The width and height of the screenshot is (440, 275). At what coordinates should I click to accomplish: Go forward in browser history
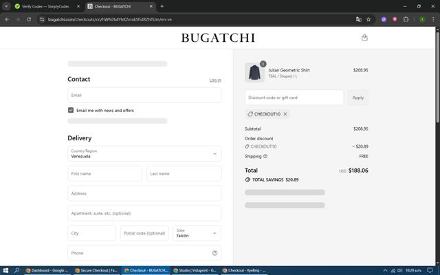(18, 19)
